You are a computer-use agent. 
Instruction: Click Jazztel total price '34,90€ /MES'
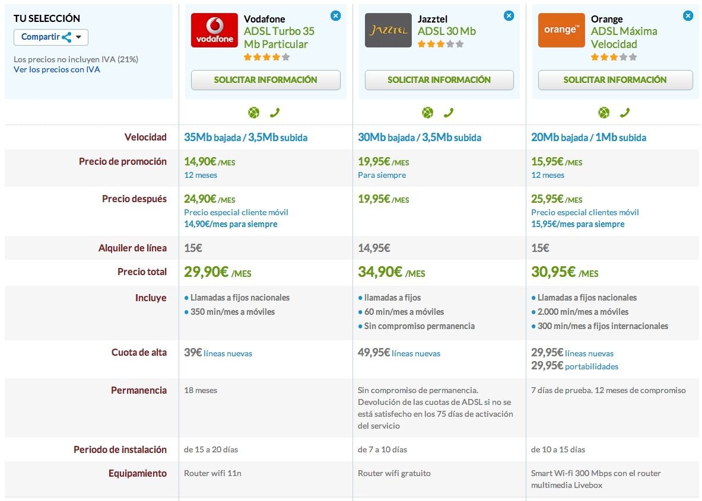[391, 272]
